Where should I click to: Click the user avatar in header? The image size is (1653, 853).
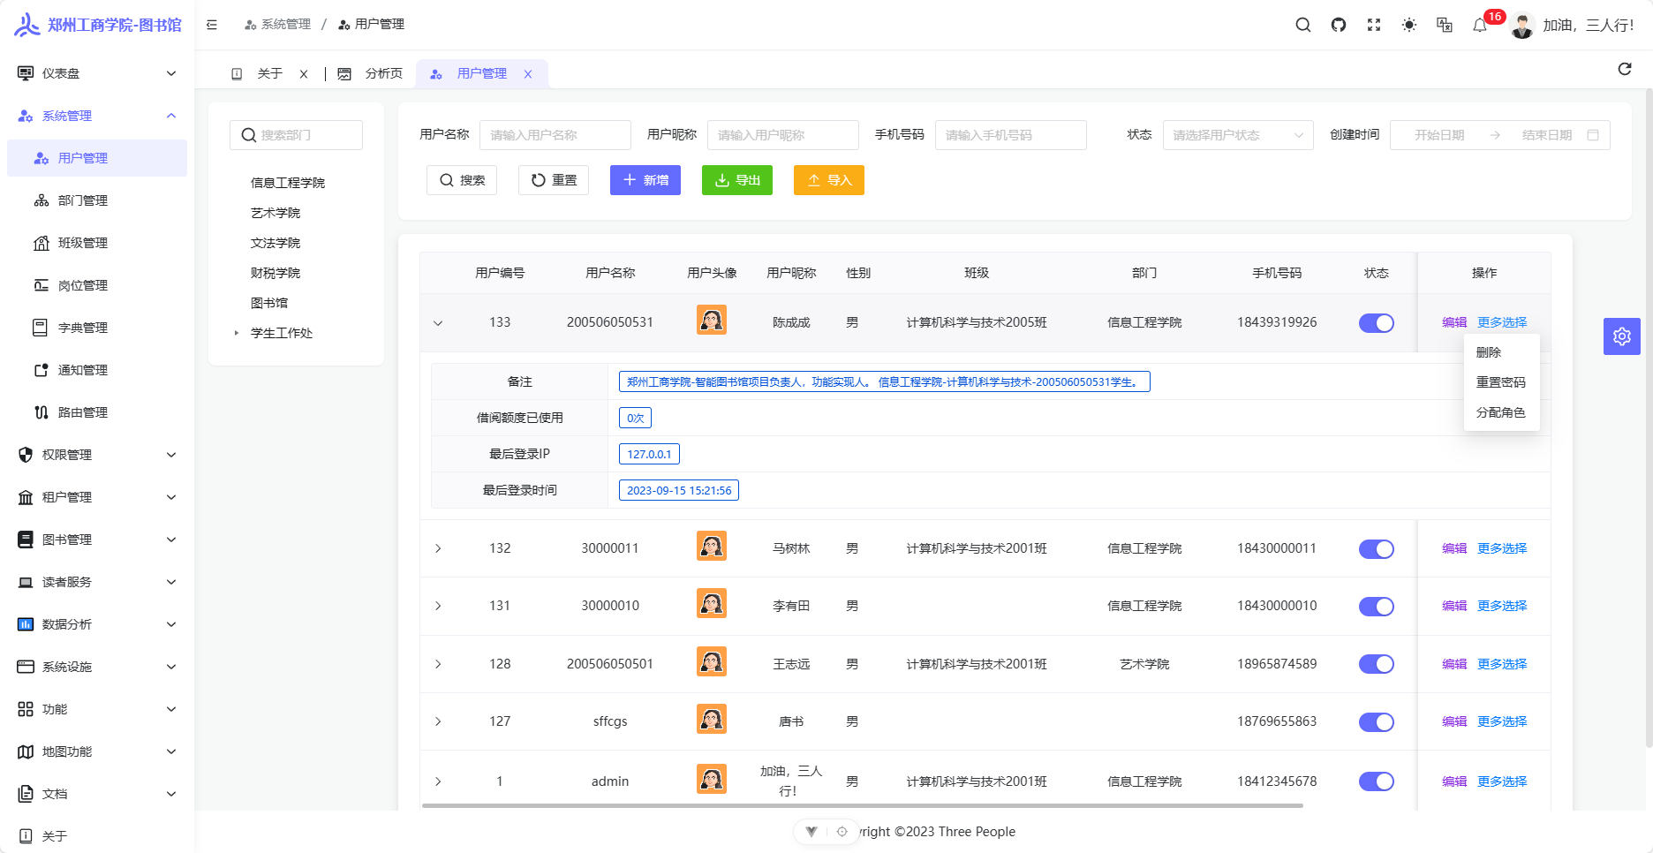coord(1522,25)
